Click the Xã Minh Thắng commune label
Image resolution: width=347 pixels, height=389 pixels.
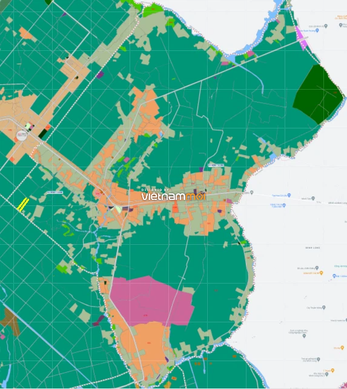(55, 192)
